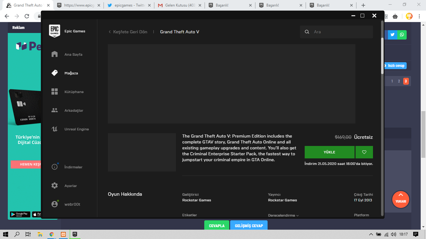Click the Epic Games logo in sidebar

click(x=55, y=31)
